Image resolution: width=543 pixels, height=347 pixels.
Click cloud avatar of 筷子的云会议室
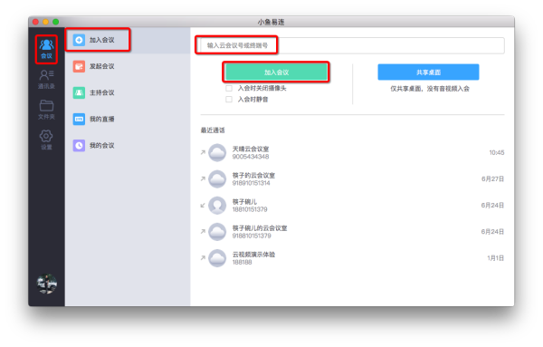pos(217,178)
